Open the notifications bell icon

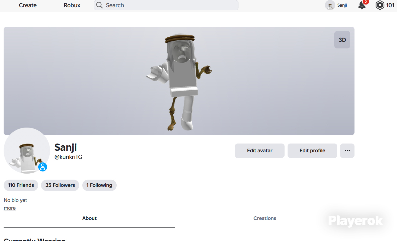(362, 5)
